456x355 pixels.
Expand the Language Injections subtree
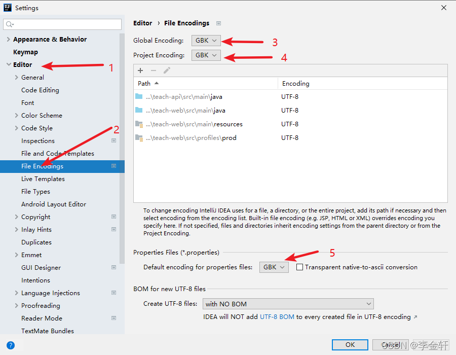(x=17, y=293)
